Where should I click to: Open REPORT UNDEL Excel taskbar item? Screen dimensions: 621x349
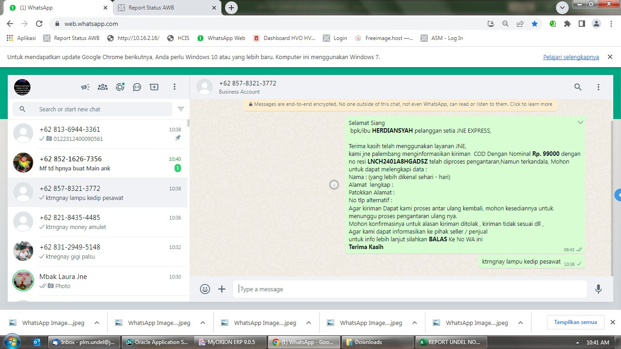click(x=451, y=342)
